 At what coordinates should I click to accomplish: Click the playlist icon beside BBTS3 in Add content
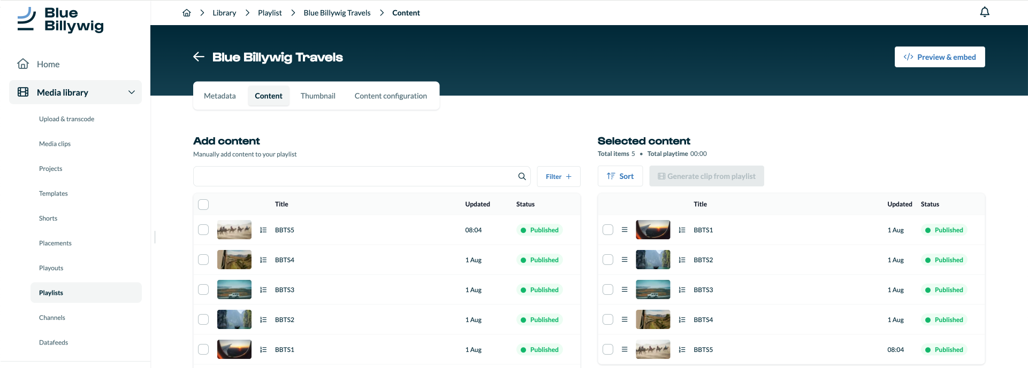pyautogui.click(x=263, y=290)
